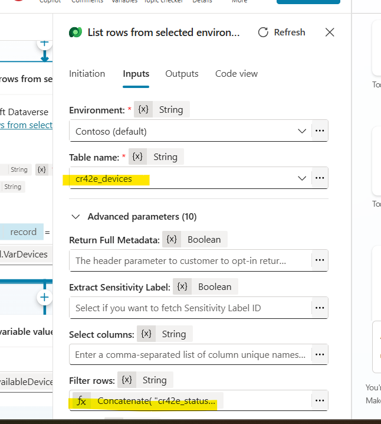Open more options for Select columns
The height and width of the screenshot is (424, 381).
[x=320, y=354]
